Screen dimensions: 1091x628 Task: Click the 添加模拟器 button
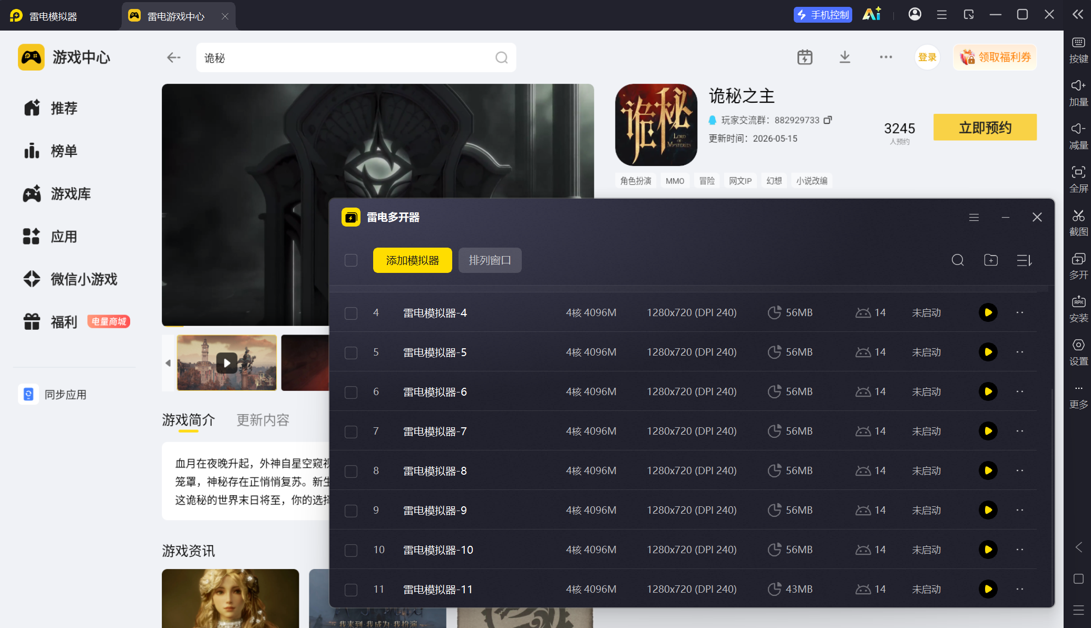pyautogui.click(x=413, y=260)
